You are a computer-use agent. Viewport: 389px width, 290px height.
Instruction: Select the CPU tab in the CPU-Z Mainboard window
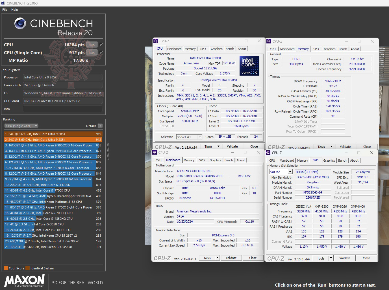coord(159,160)
